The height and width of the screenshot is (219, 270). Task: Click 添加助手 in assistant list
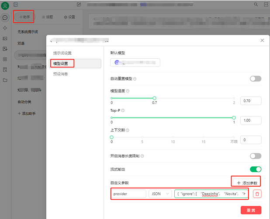tap(27, 113)
